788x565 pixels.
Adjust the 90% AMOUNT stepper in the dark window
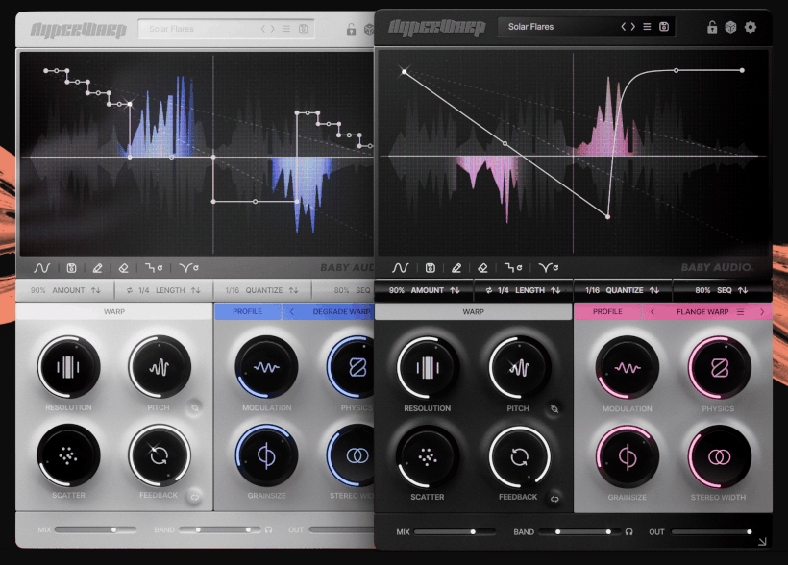[x=455, y=290]
